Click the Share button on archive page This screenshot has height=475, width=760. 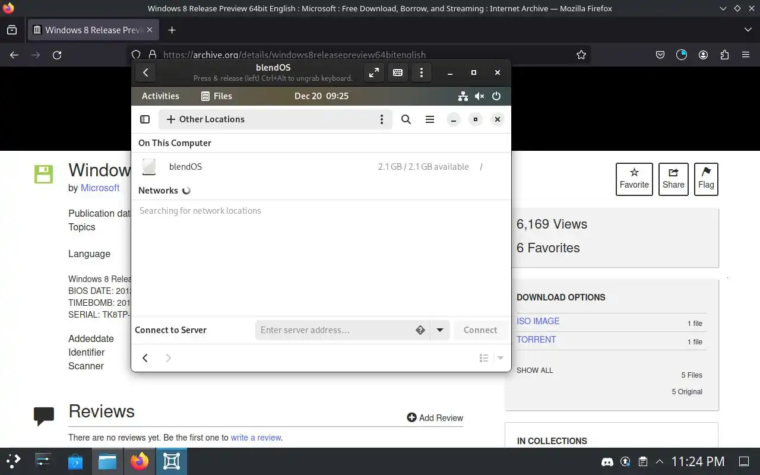tap(673, 179)
